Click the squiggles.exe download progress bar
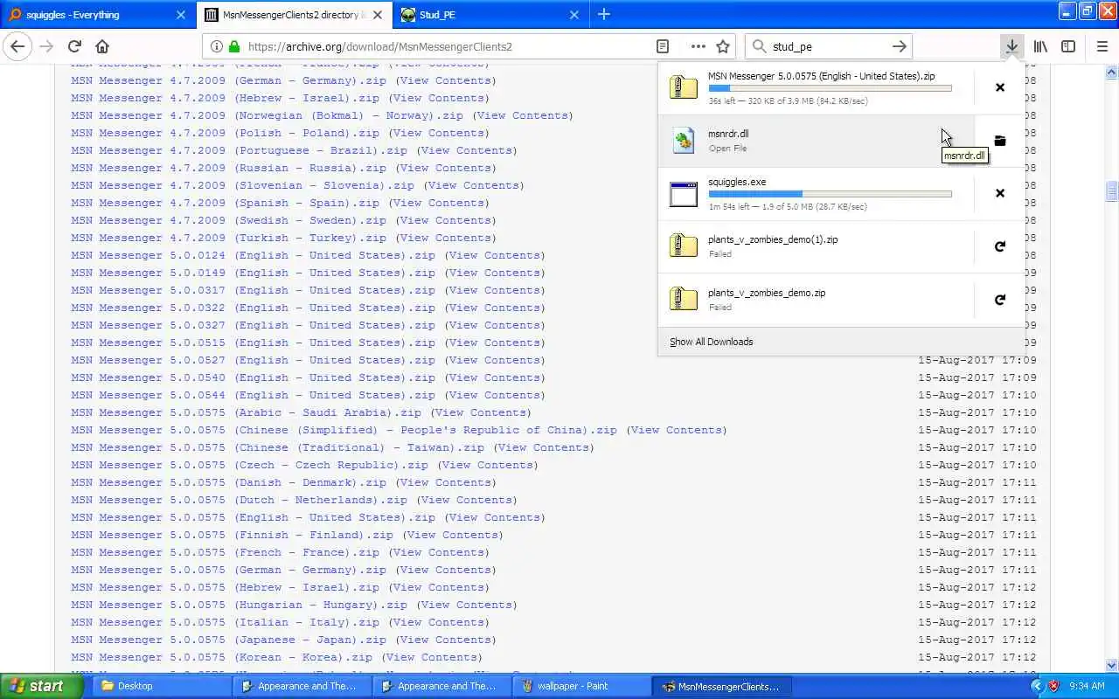The width and height of the screenshot is (1119, 699). coord(830,194)
